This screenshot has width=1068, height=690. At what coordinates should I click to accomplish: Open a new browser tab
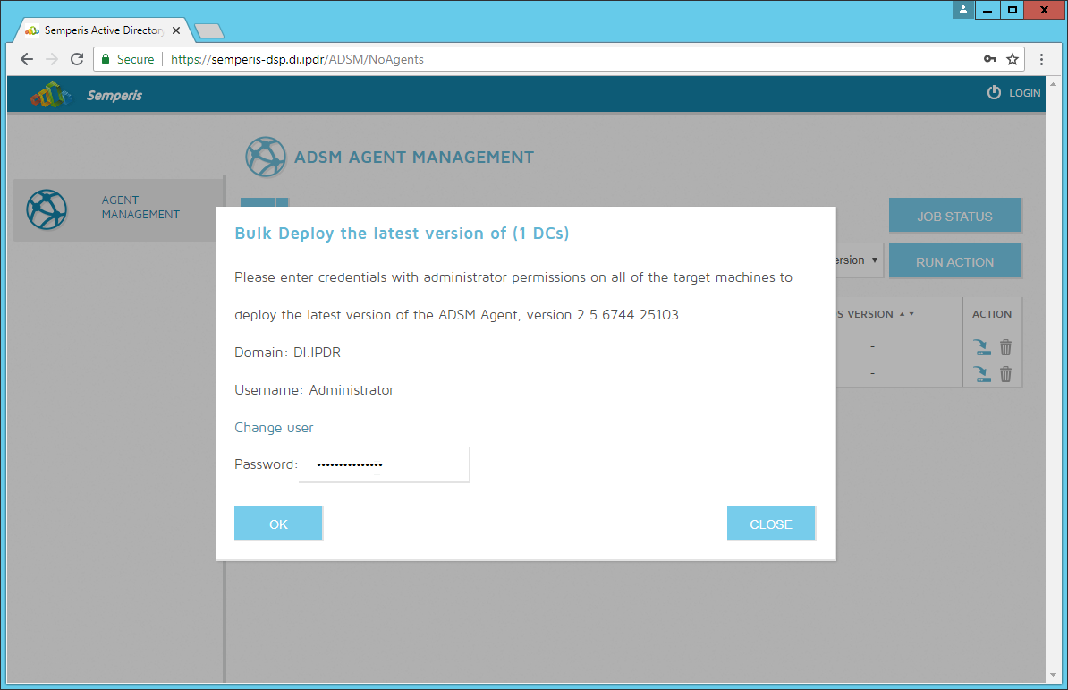pyautogui.click(x=208, y=31)
